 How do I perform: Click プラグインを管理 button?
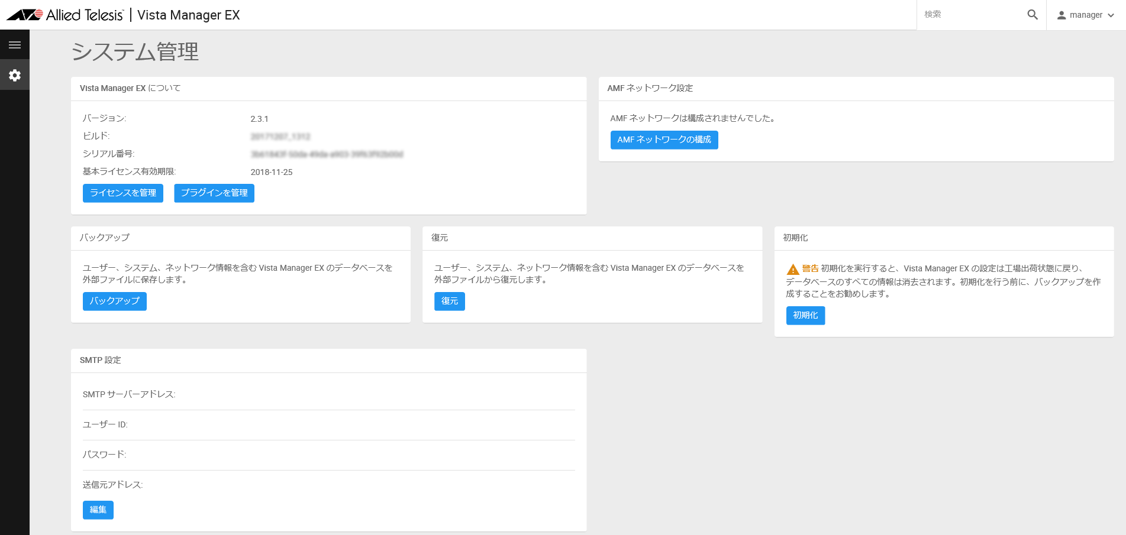pos(214,193)
